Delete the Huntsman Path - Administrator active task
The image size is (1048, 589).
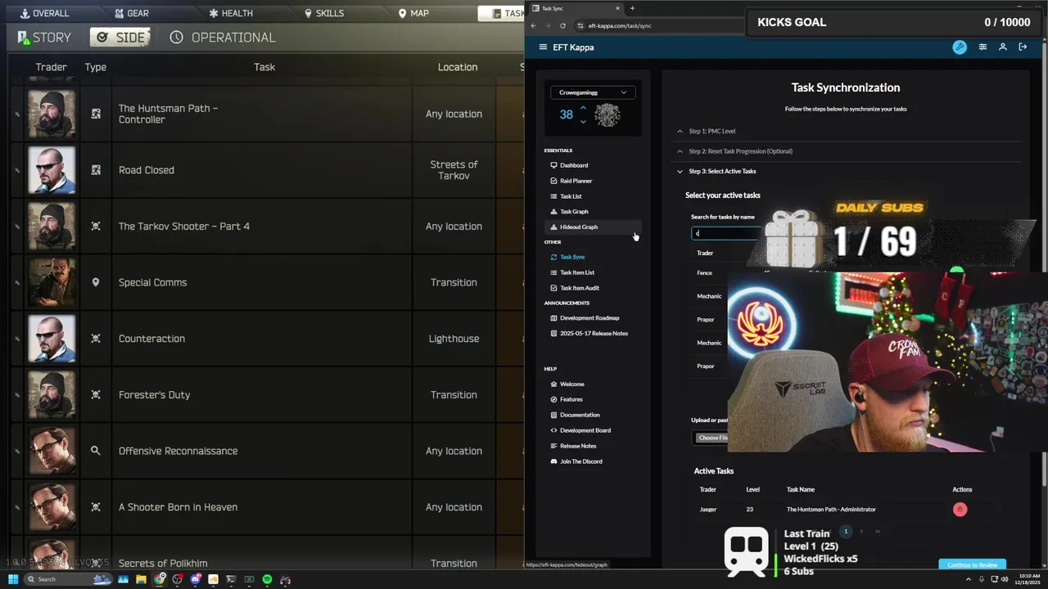pyautogui.click(x=960, y=510)
